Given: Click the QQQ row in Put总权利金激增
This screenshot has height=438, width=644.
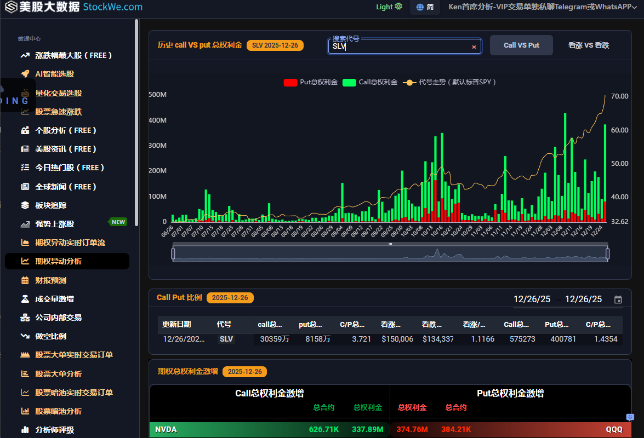Looking at the screenshot, I should click(510, 429).
